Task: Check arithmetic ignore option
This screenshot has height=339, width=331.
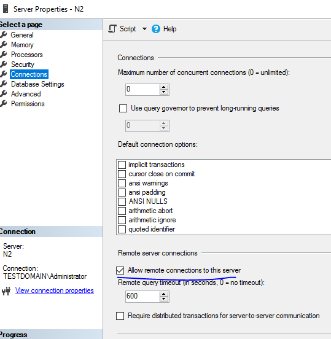Action: 122,220
